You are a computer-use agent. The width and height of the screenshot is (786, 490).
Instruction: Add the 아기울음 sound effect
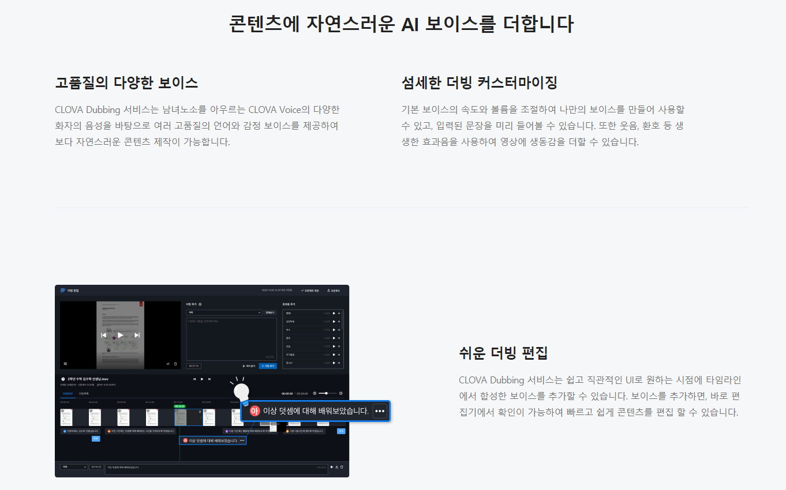[x=339, y=355]
